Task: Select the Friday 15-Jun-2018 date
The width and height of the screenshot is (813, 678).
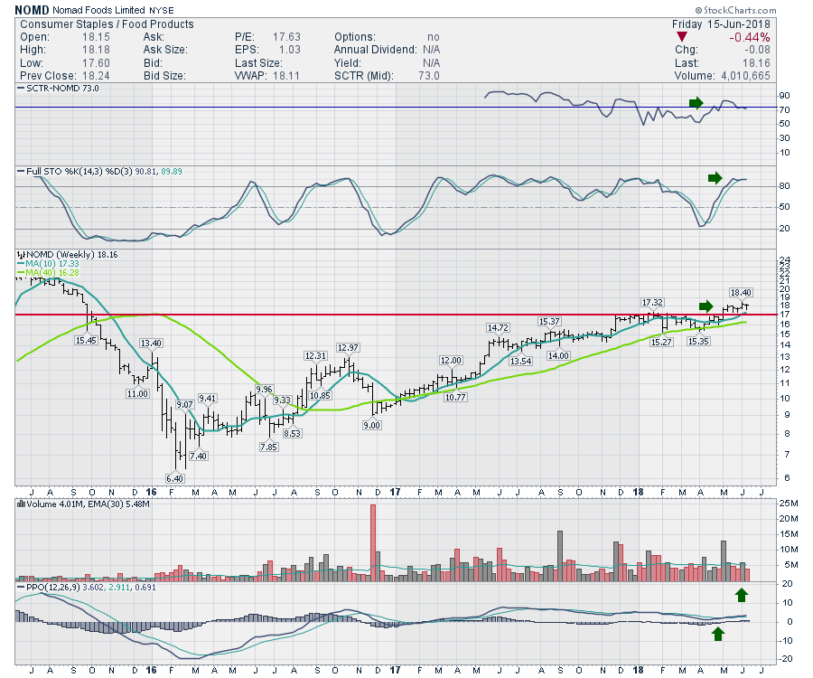Action: coord(721,24)
